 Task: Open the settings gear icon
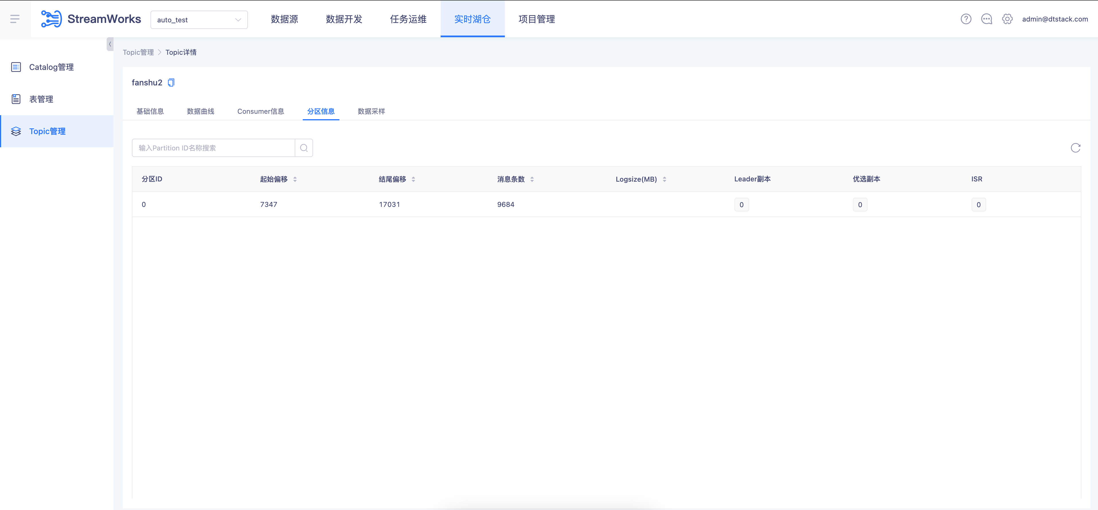point(1007,19)
